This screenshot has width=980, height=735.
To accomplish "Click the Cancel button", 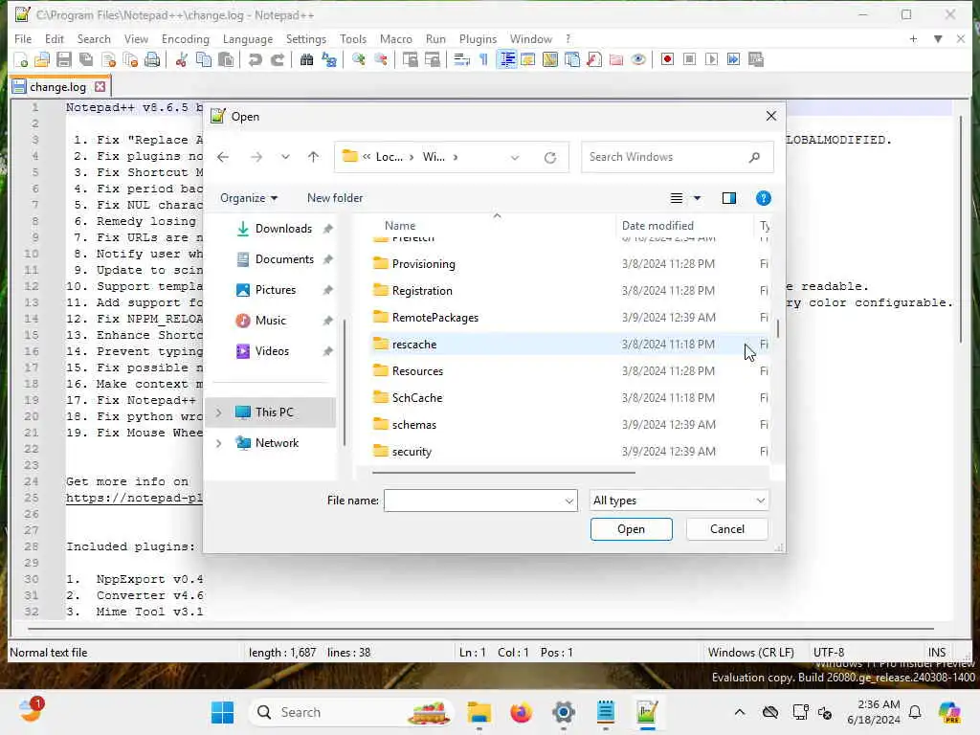I will (x=727, y=529).
